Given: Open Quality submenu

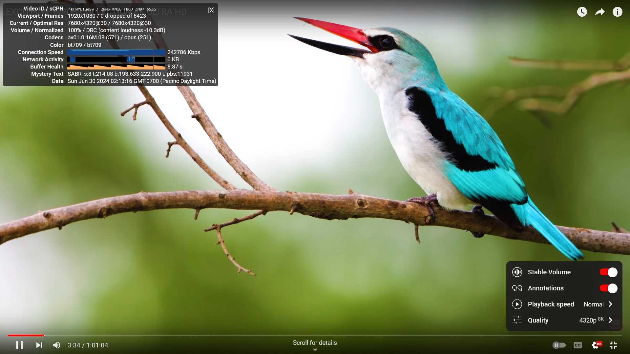Looking at the screenshot, I should [x=564, y=320].
